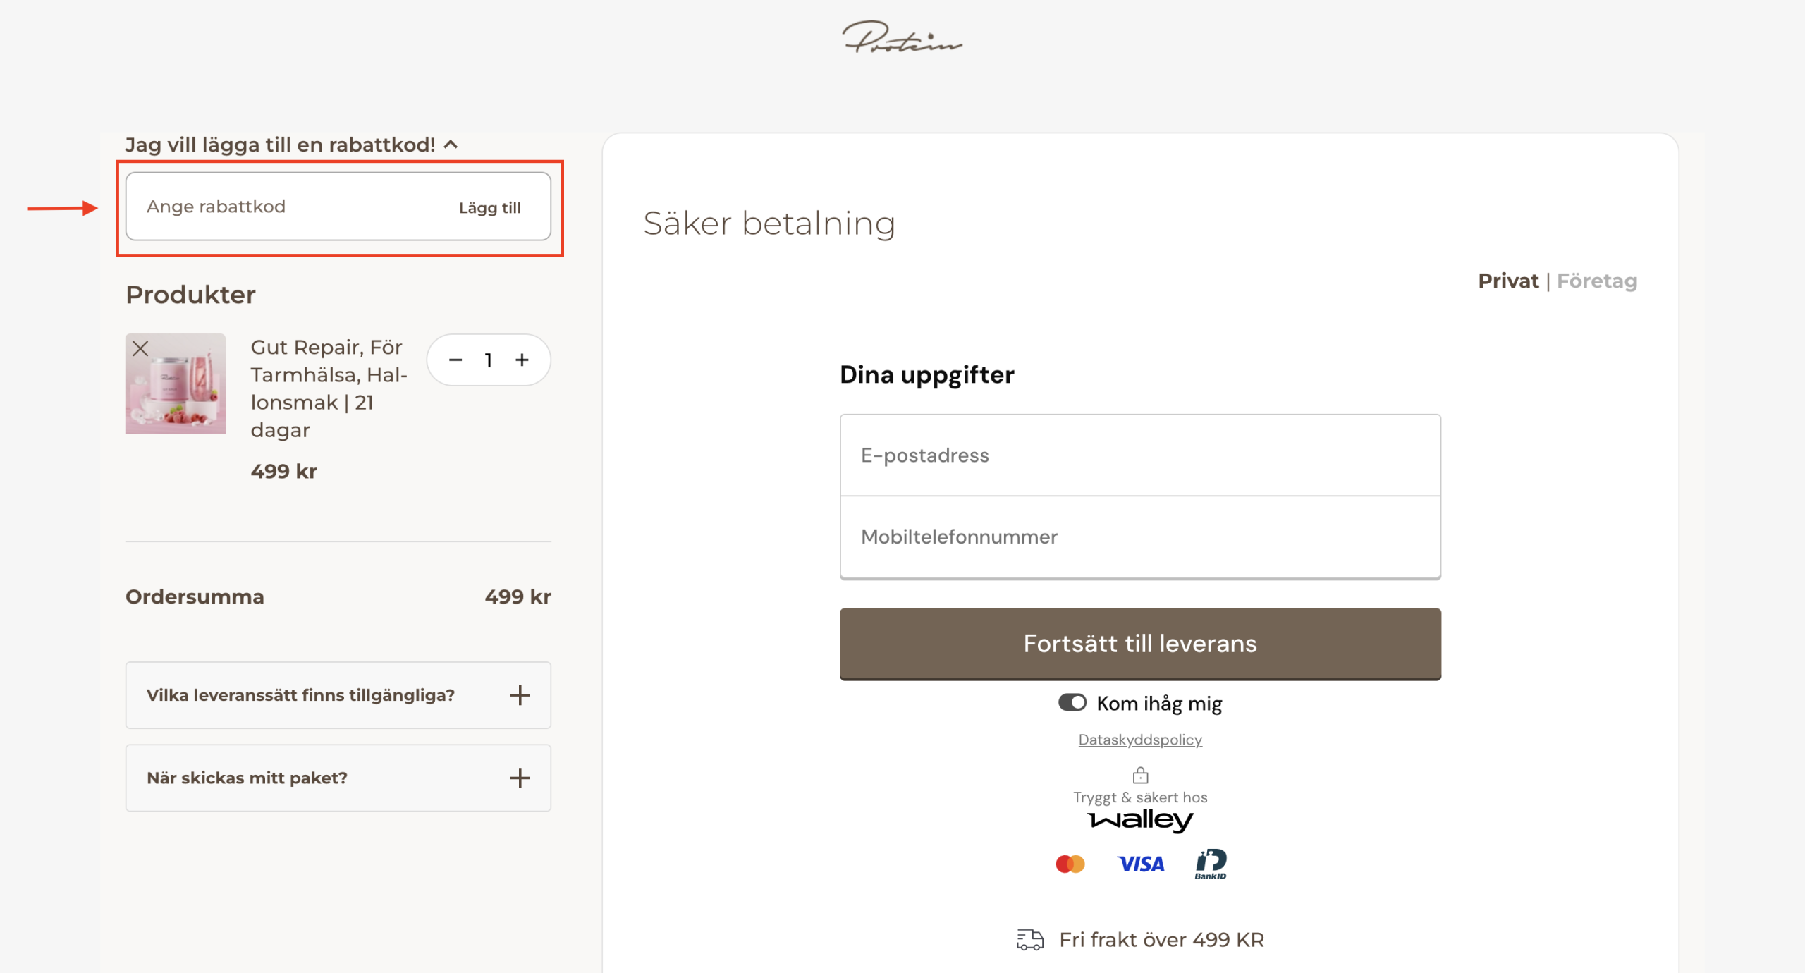Expand Vilka leveranssätt finns tillgängliga question
This screenshot has width=1805, height=973.
click(x=338, y=695)
